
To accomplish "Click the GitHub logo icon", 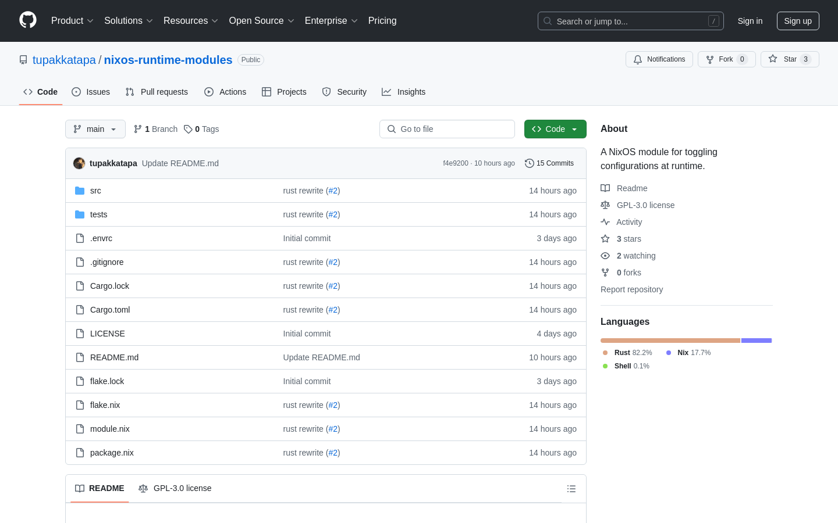I will [28, 20].
